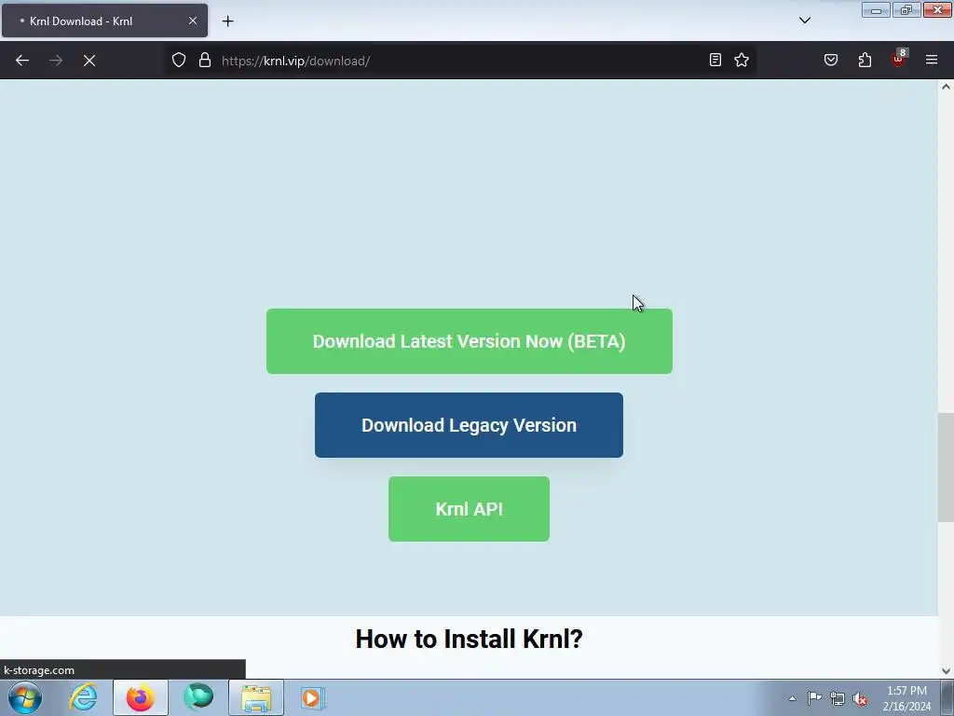Click the Show desktop strip at taskbar end

(x=947, y=697)
